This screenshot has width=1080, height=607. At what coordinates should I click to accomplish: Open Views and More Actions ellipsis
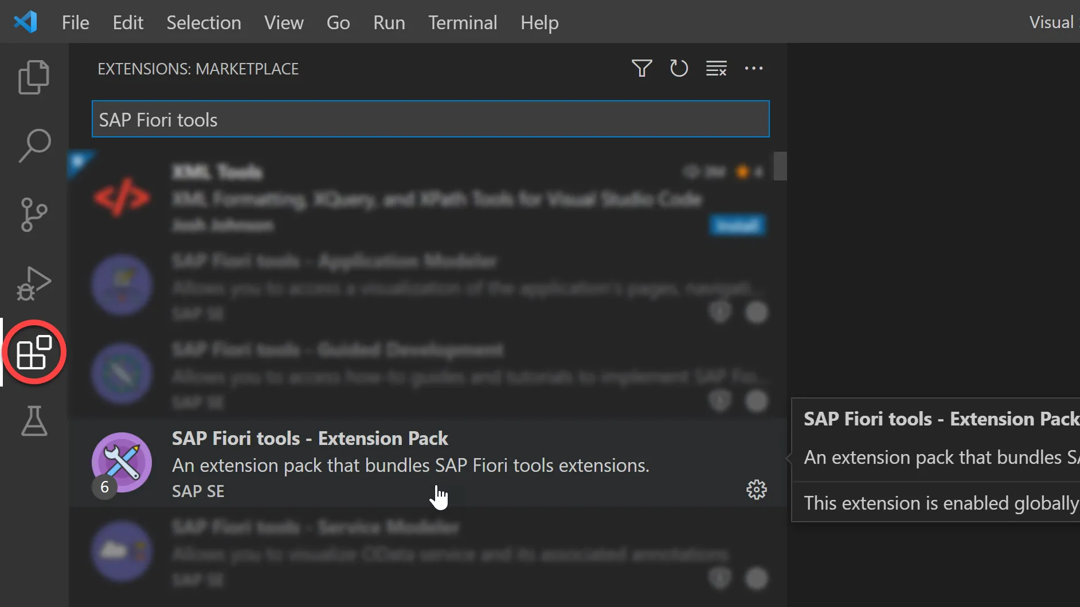pos(753,69)
